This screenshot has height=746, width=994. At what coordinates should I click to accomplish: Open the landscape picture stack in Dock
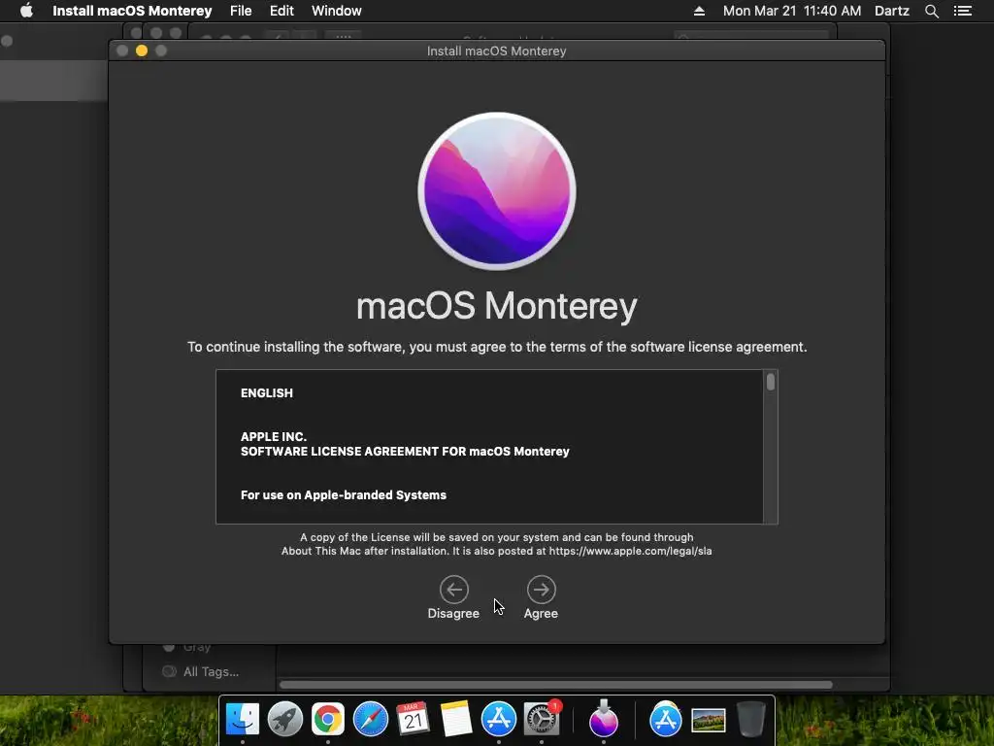(x=708, y=721)
